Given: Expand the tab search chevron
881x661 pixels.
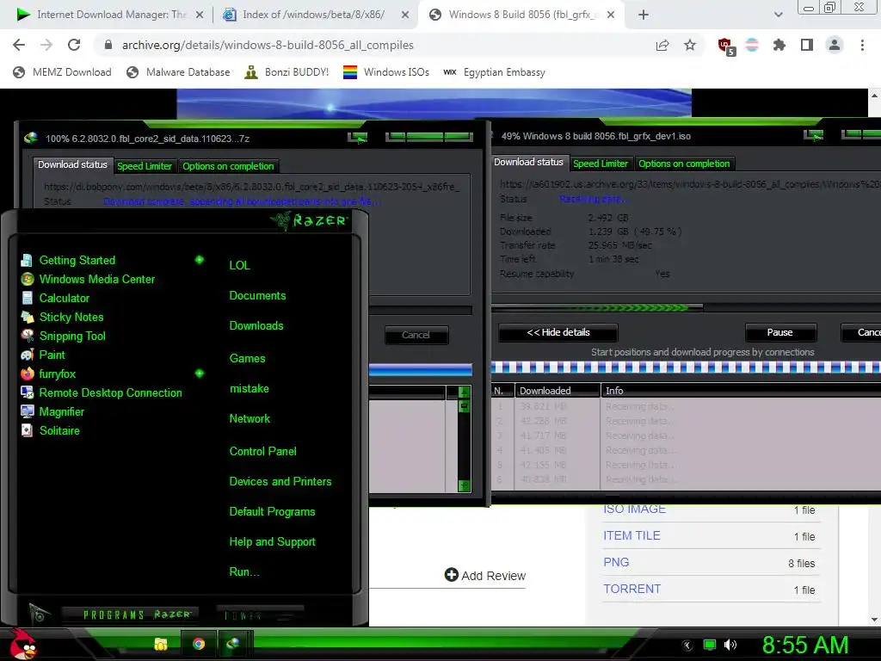Looking at the screenshot, I should click(778, 15).
